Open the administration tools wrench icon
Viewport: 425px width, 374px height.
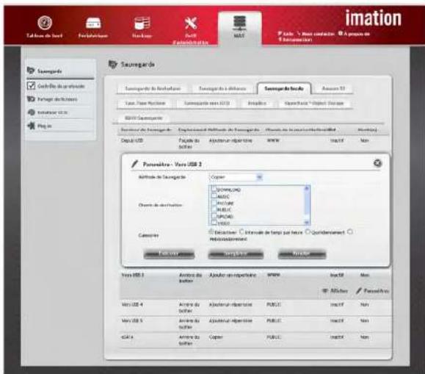[191, 23]
